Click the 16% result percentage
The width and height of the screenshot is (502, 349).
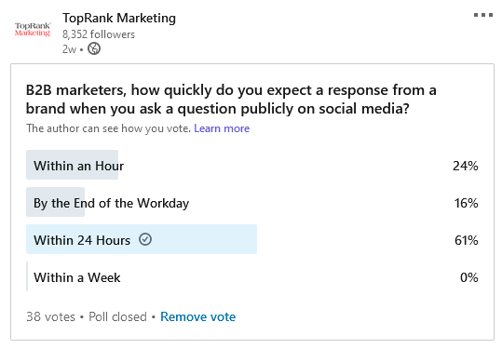466,203
